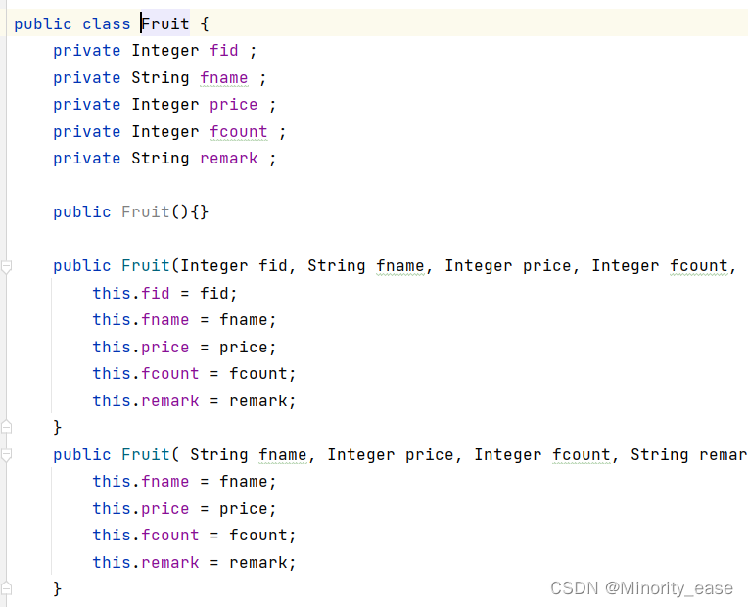The height and width of the screenshot is (607, 748).
Task: Click fold-end marker after first constructor's closing brace
Action: tap(6, 426)
